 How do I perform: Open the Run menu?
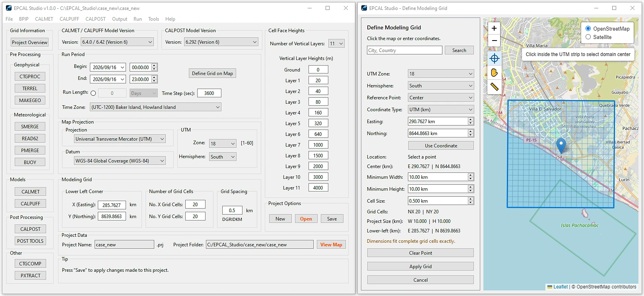pos(138,19)
